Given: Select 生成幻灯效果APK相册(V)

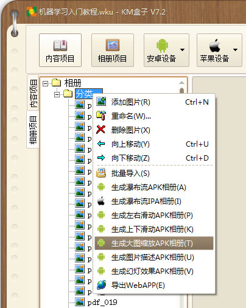Looking at the screenshot, I should 154,271.
